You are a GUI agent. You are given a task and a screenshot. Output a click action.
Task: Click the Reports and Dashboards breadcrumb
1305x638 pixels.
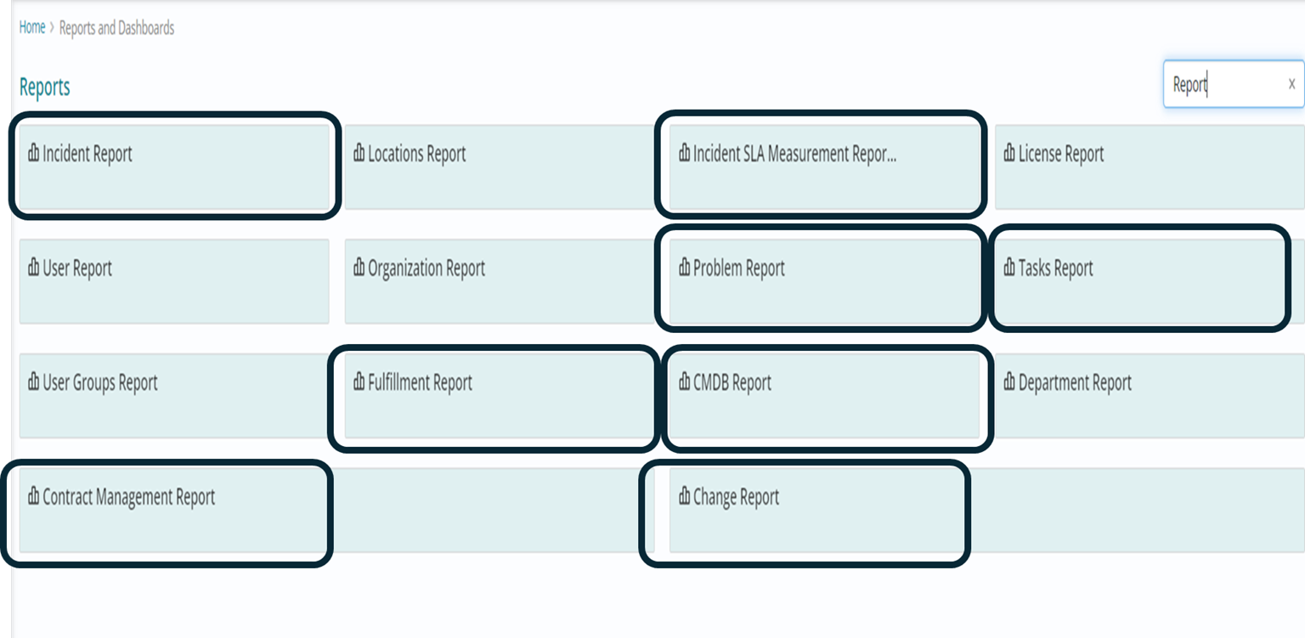tap(116, 27)
